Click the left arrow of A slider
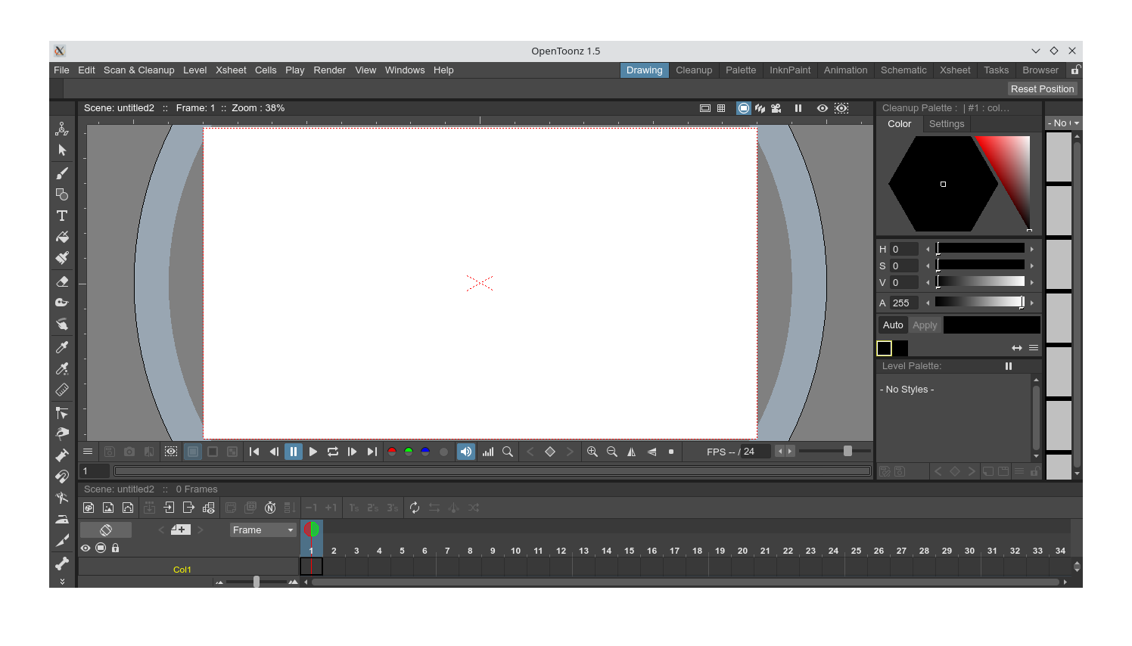1132x646 pixels. point(928,303)
